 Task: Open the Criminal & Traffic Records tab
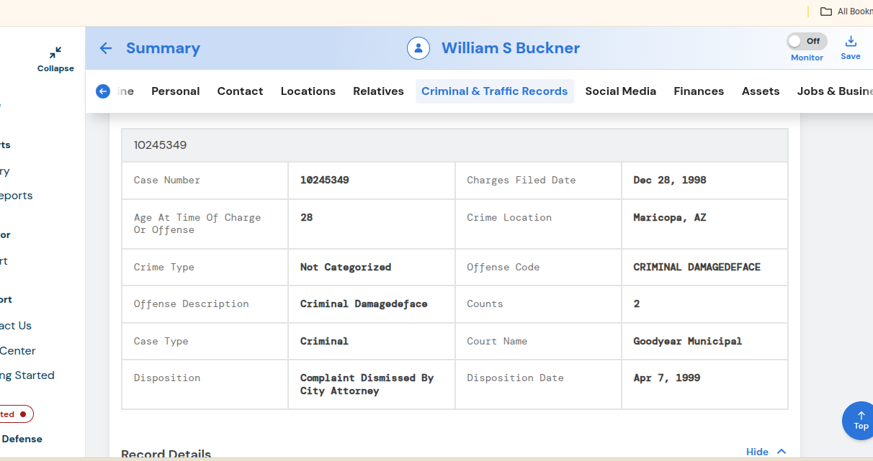494,91
